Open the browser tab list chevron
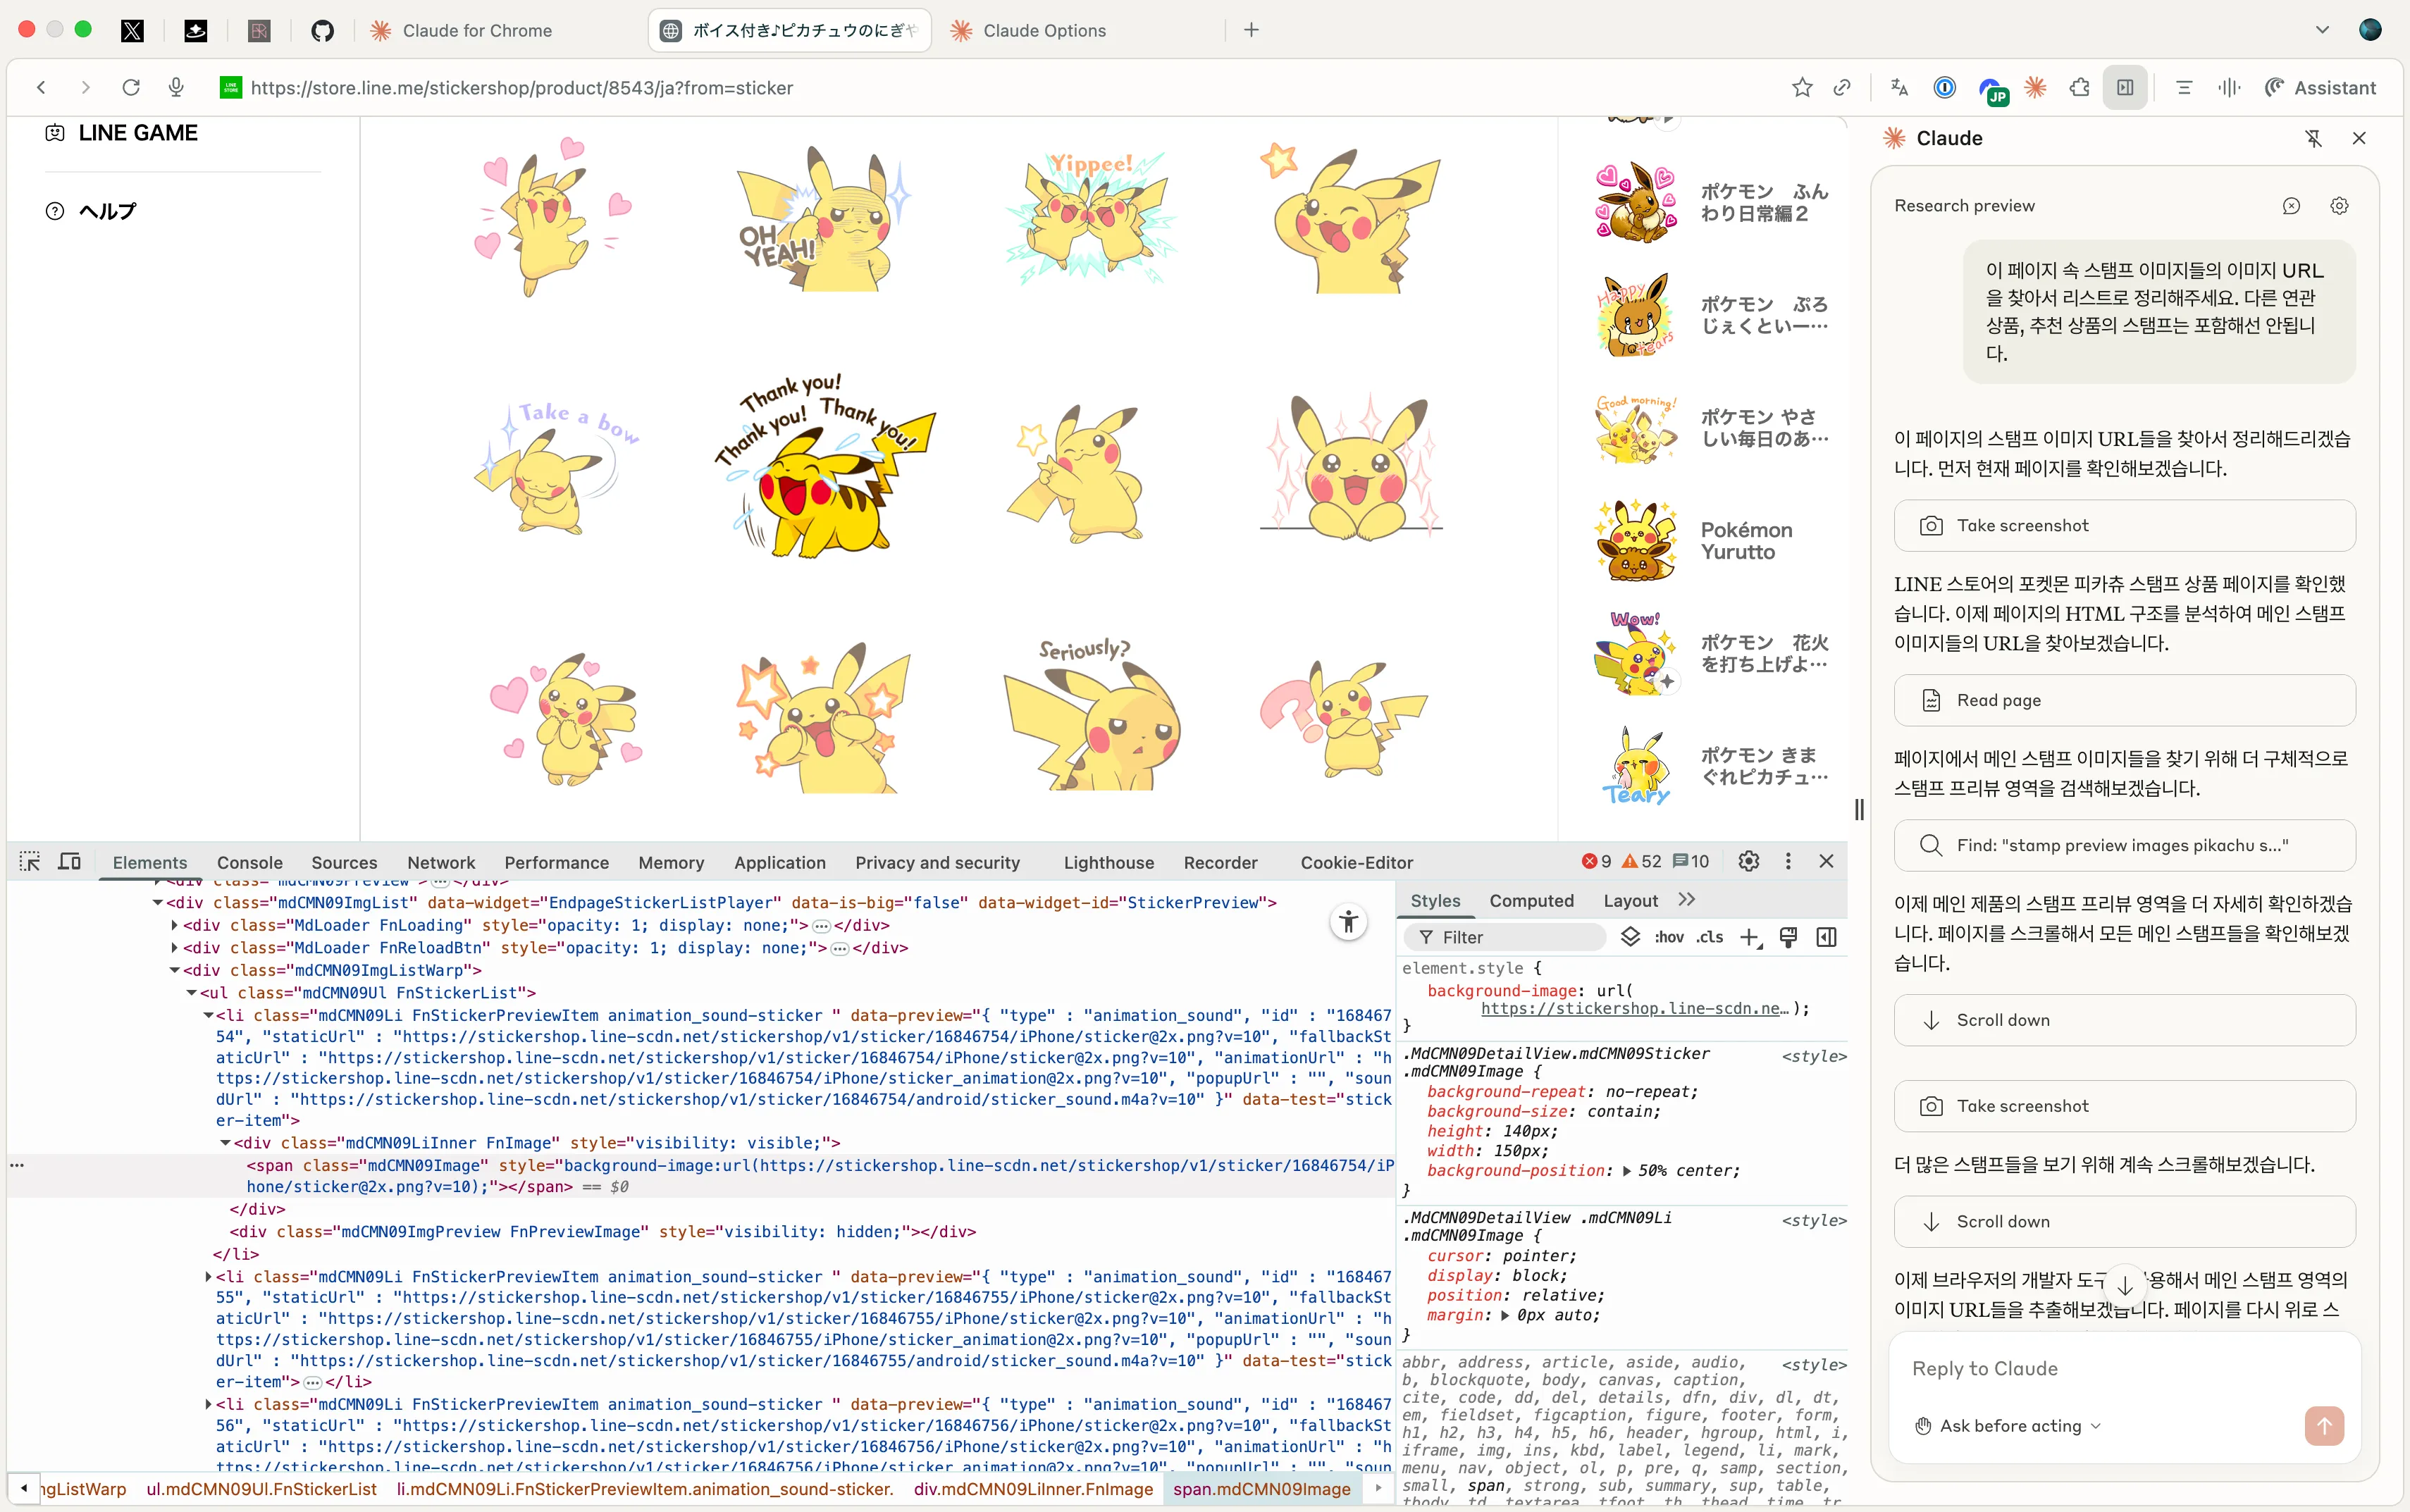This screenshot has height=1512, width=2410. tap(2322, 30)
